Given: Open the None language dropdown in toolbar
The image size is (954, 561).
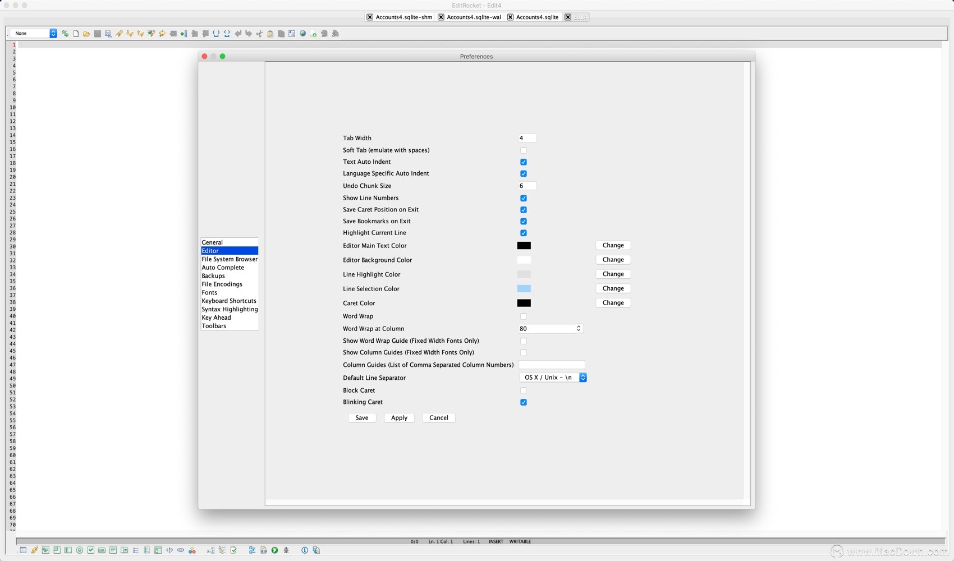Looking at the screenshot, I should (34, 34).
